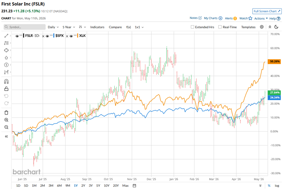Undo the last chart action
The height and width of the screenshot is (189, 284).
pyautogui.click(x=6, y=96)
